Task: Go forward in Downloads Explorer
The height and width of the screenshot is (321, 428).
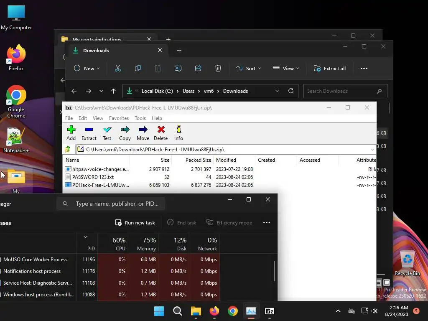Action: tap(89, 91)
